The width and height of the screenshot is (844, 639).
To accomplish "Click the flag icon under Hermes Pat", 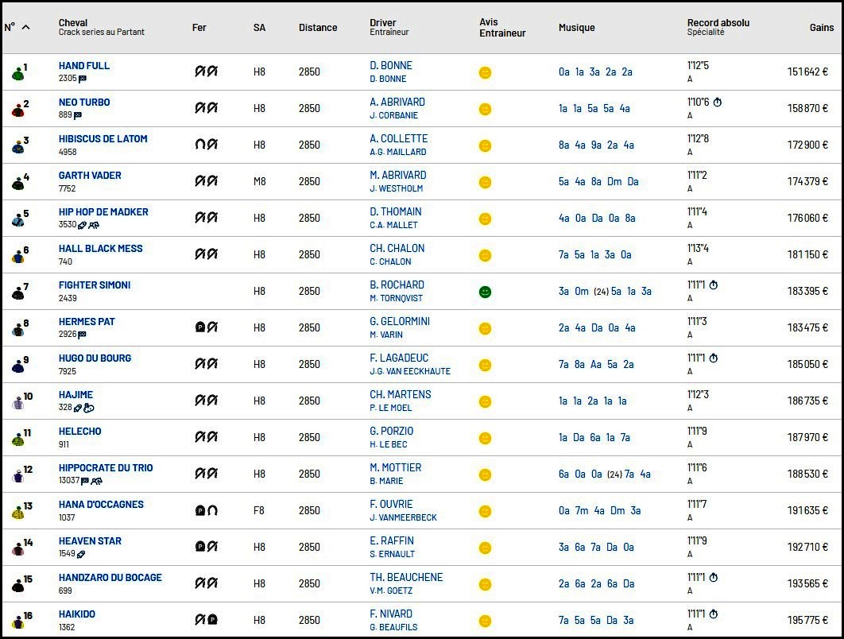I will [x=82, y=335].
